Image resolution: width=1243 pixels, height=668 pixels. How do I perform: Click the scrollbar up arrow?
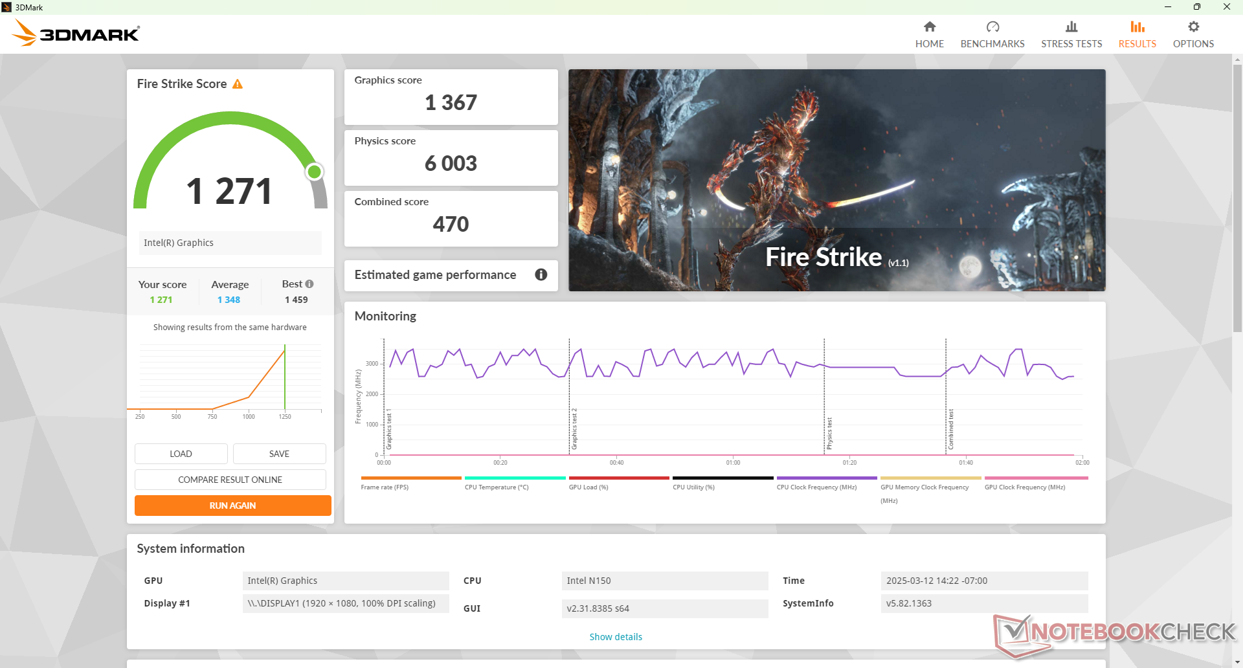(1237, 60)
